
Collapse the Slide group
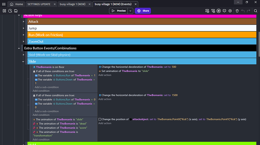pyautogui.click(x=23, y=62)
